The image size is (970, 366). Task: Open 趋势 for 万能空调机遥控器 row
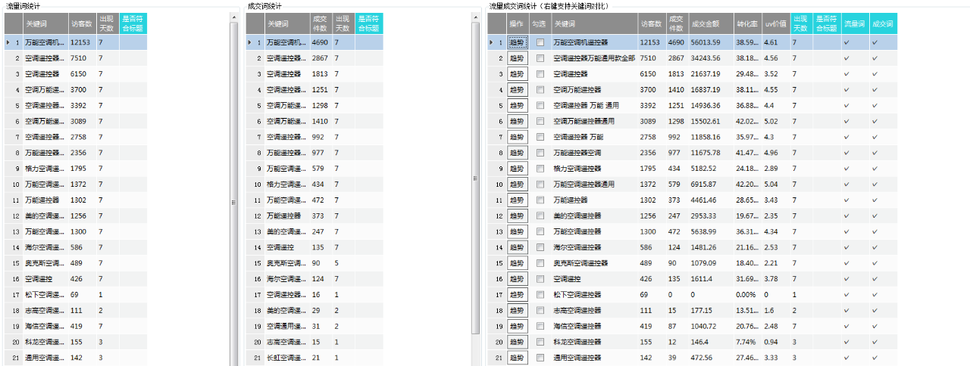click(x=517, y=43)
